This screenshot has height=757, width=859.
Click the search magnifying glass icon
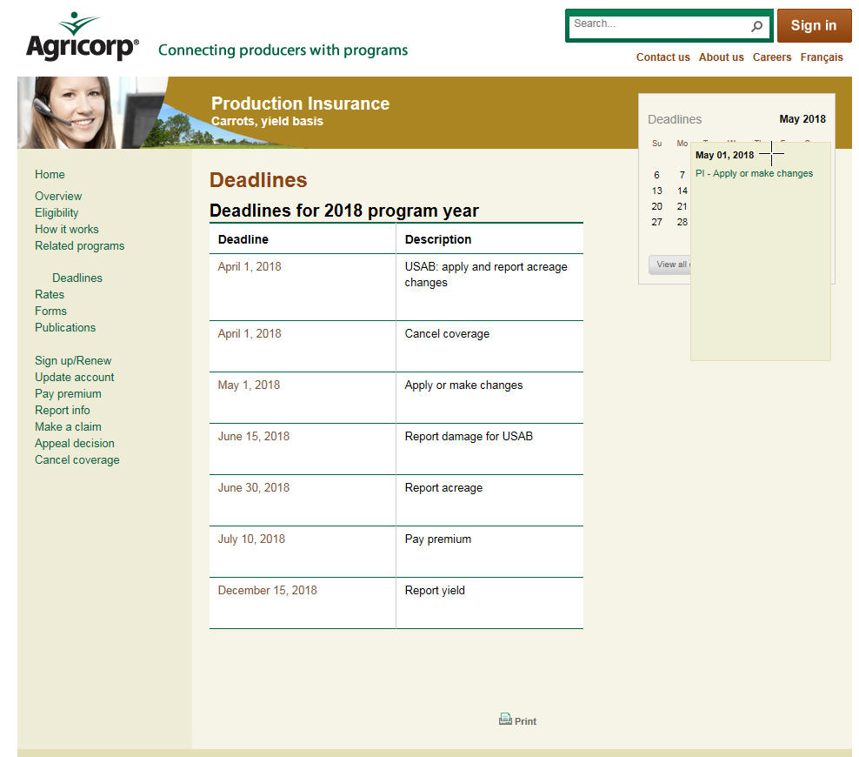pos(756,24)
